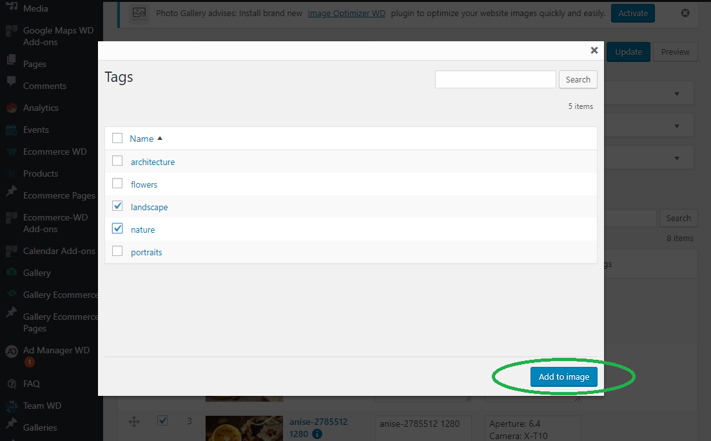This screenshot has width=711, height=441.
Task: Click the nature tag link
Action: coord(143,230)
